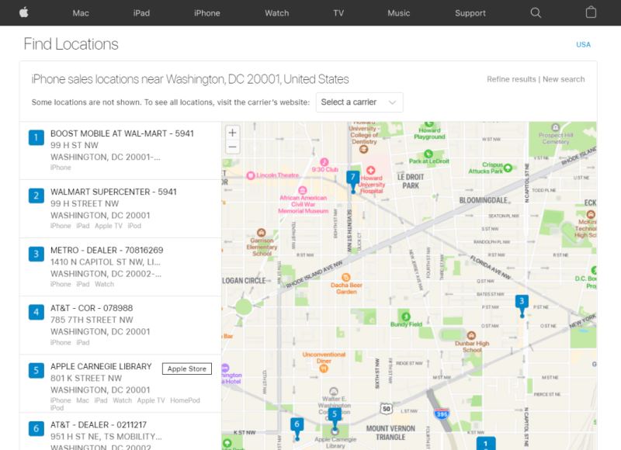621x450 pixels.
Task: Click list badge number 4
Action: click(36, 312)
